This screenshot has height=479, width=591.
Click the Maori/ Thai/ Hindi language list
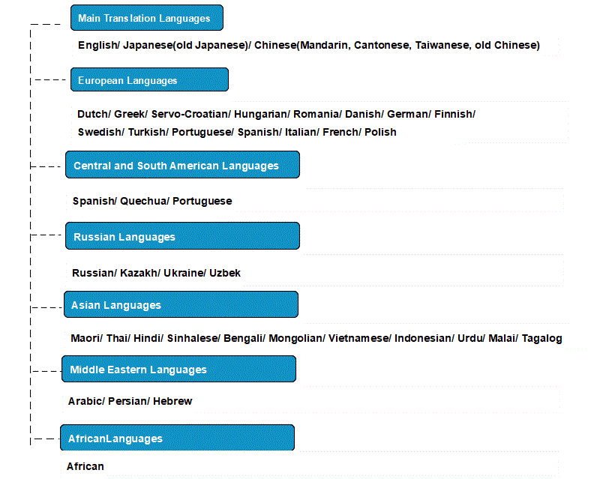(316, 338)
